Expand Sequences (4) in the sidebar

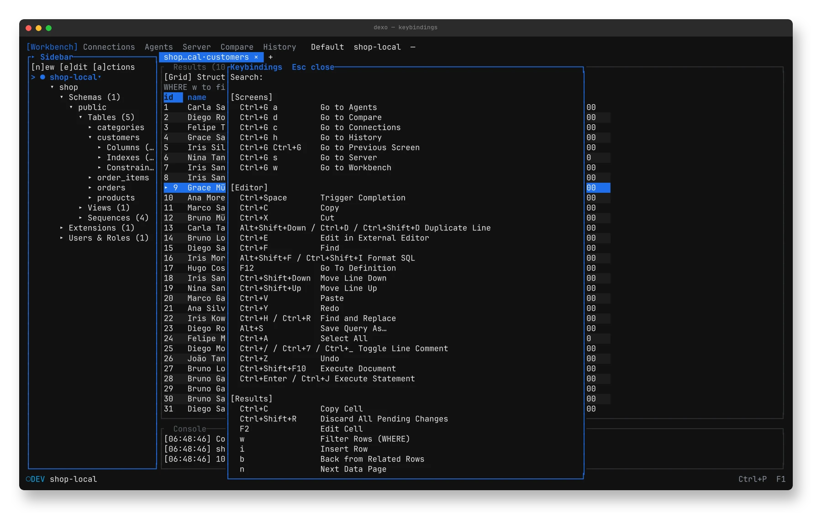(x=80, y=218)
